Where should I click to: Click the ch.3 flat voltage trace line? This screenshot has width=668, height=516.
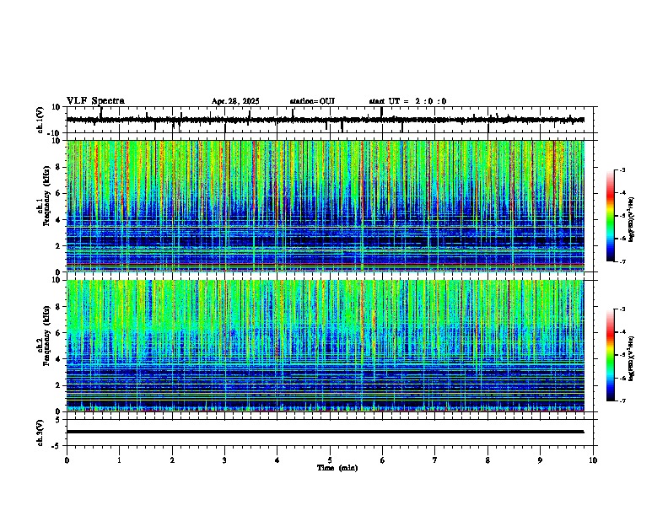(x=326, y=432)
